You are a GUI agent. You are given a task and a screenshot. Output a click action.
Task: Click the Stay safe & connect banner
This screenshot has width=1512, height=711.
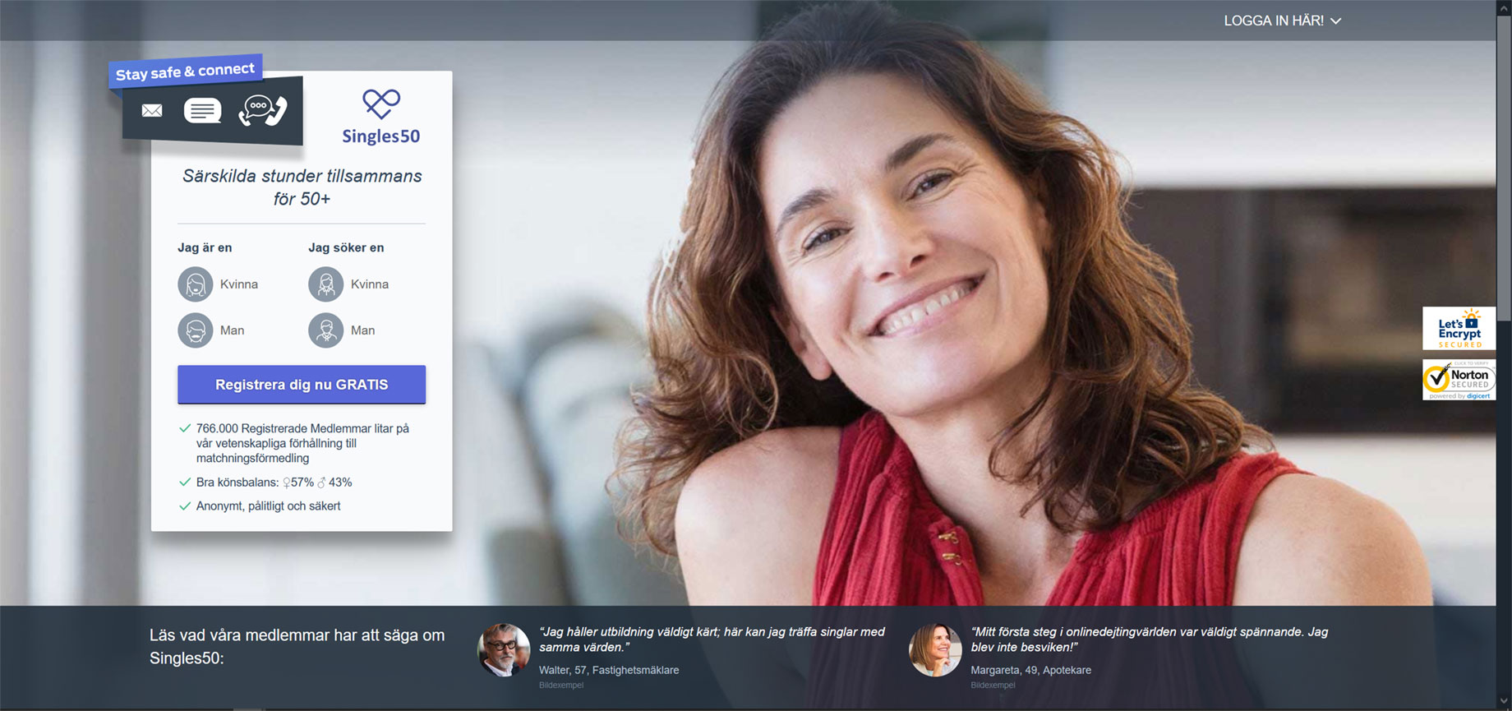(186, 72)
